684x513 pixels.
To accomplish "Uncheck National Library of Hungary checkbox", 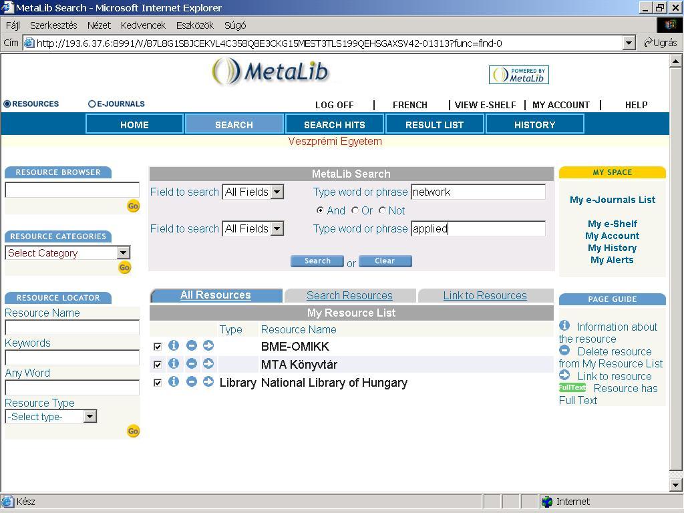I will pyautogui.click(x=158, y=383).
